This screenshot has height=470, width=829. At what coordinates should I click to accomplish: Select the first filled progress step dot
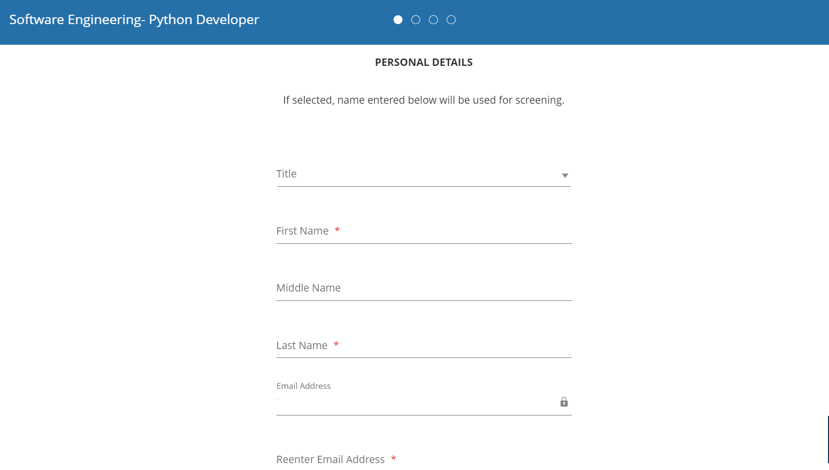point(398,20)
